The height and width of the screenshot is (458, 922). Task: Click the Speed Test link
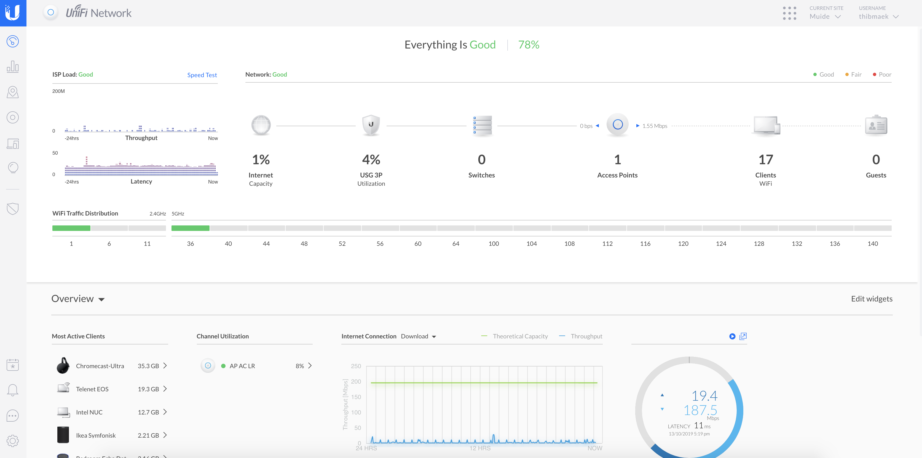(x=202, y=75)
